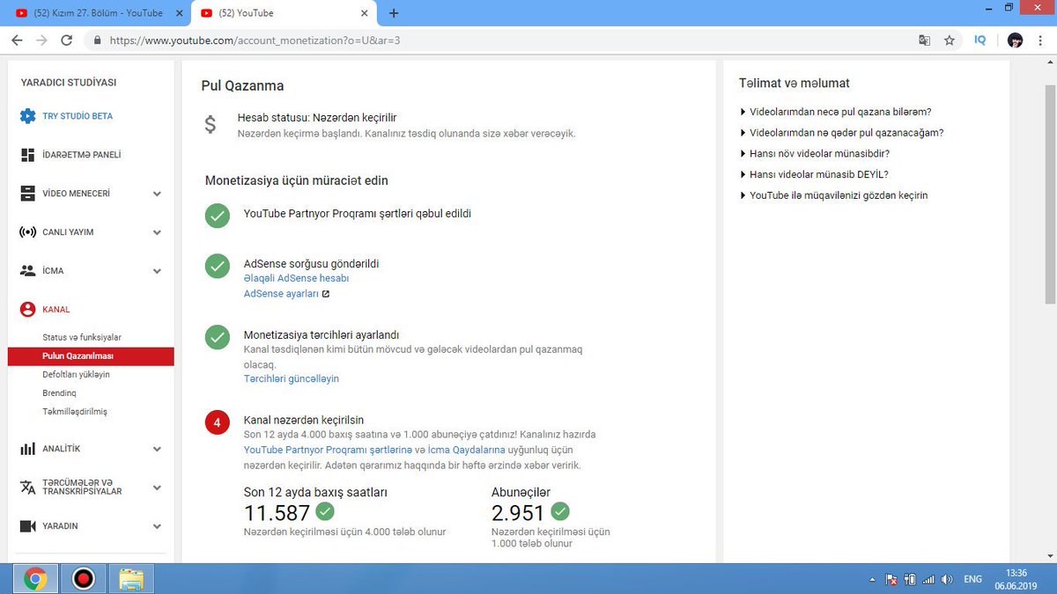
Task: Click the Canlı Yayım live stream icon
Action: pos(28,232)
